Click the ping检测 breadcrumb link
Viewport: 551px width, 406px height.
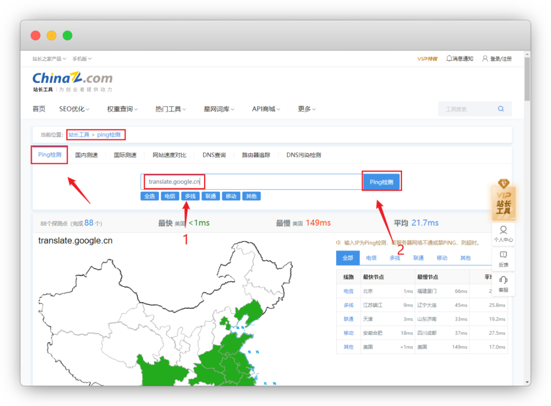[109, 135]
